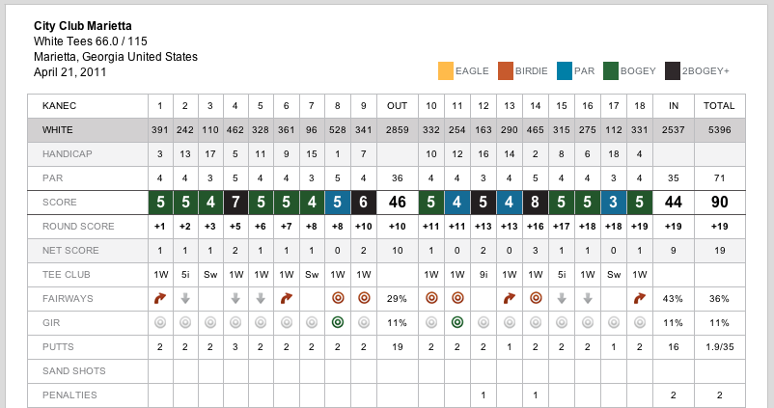Click hole 8 fairway hit target icon
Image resolution: width=774 pixels, height=408 pixels.
(x=337, y=299)
